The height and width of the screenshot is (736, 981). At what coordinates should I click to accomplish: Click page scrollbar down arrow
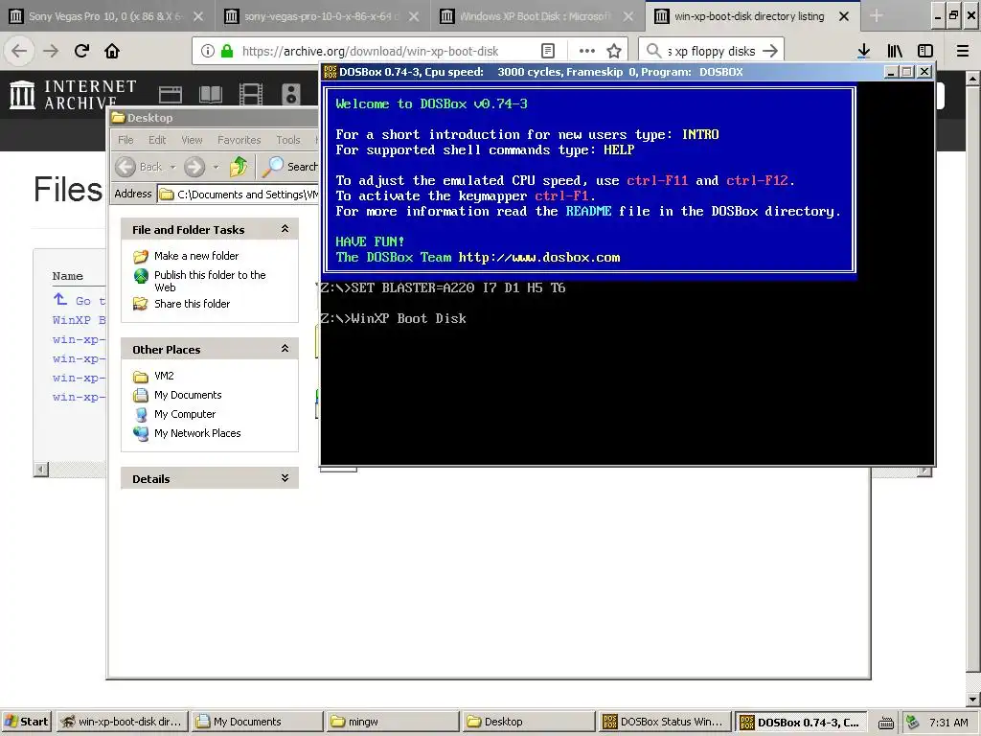(972, 699)
